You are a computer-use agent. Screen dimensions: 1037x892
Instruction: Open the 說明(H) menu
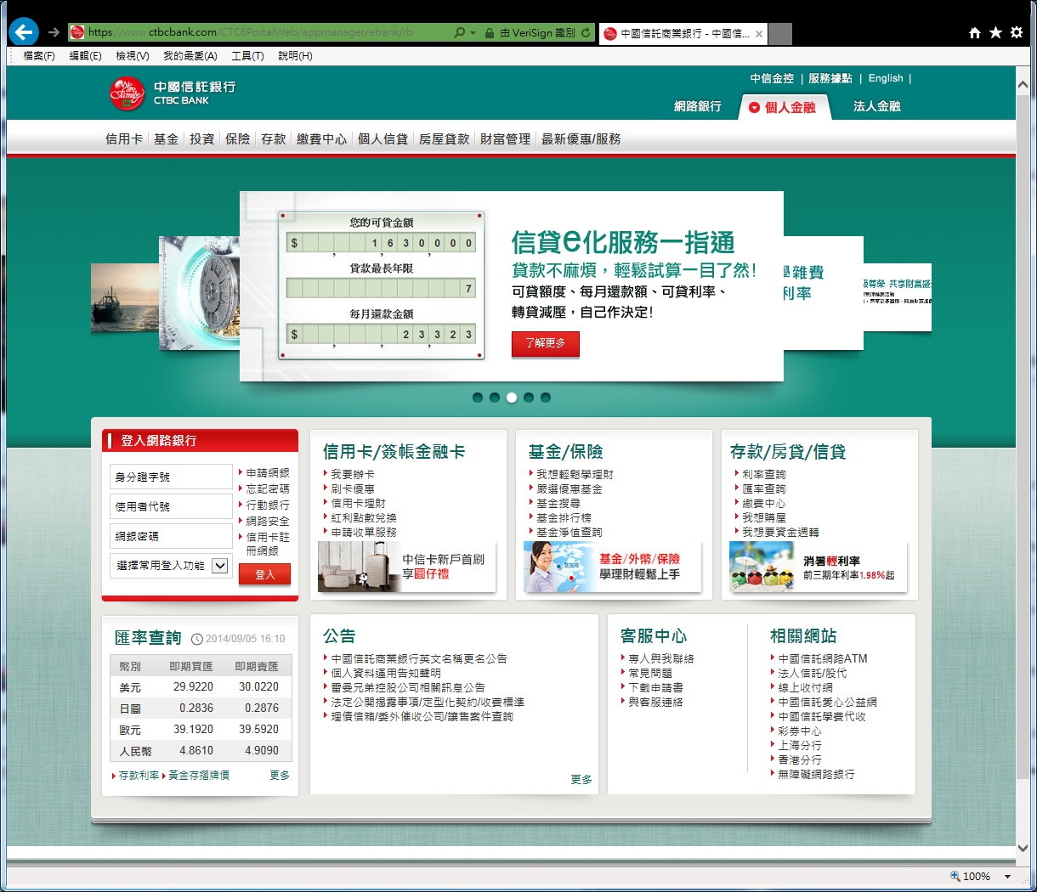click(x=295, y=56)
